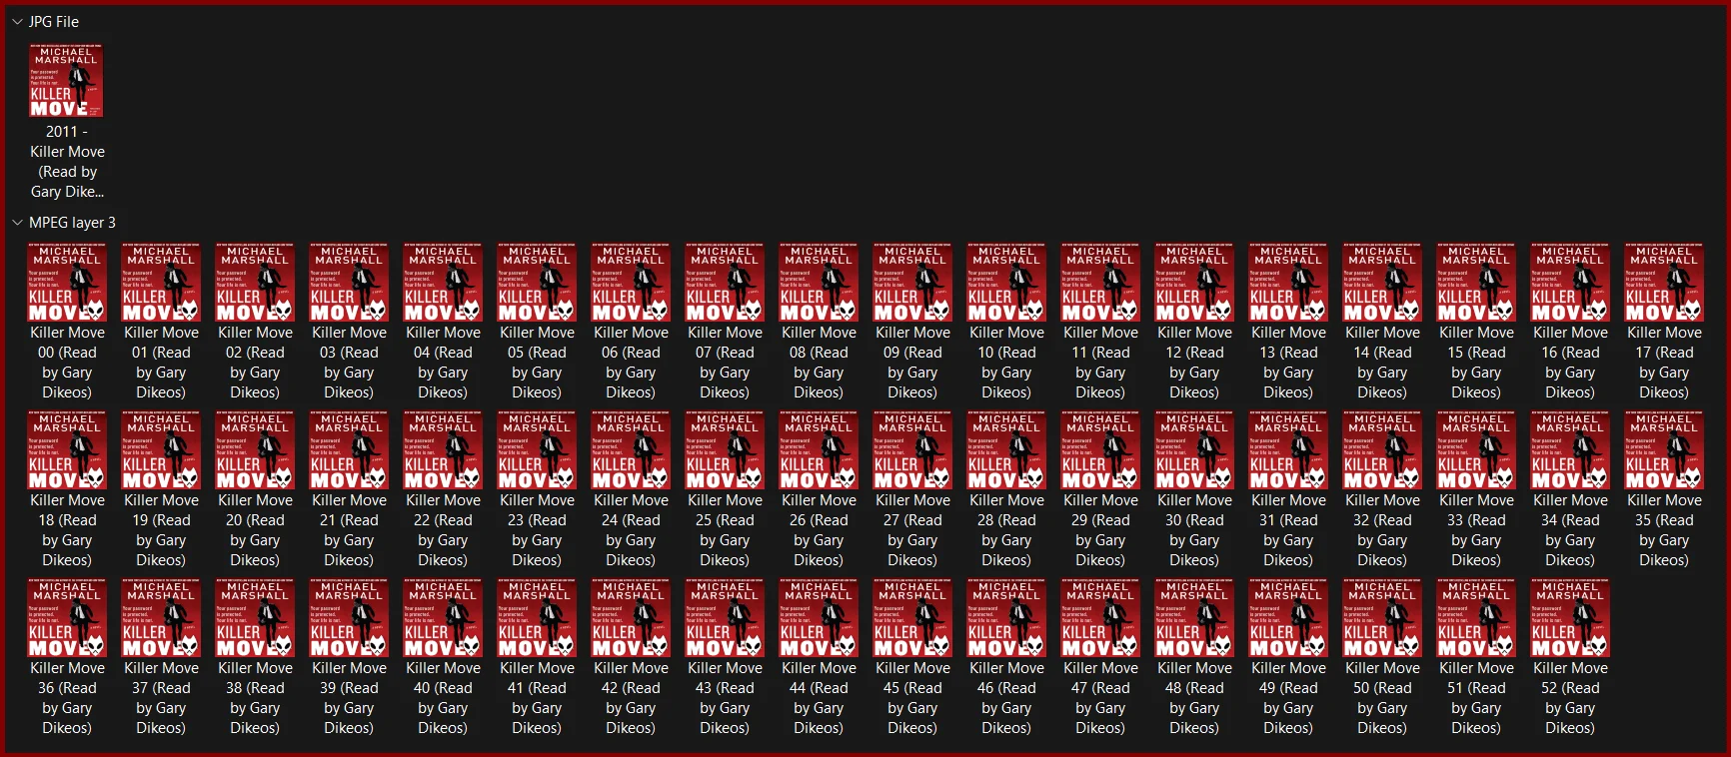This screenshot has height=757, width=1731.
Task: Select Killer Move 17 audio file icon
Action: tap(1664, 283)
